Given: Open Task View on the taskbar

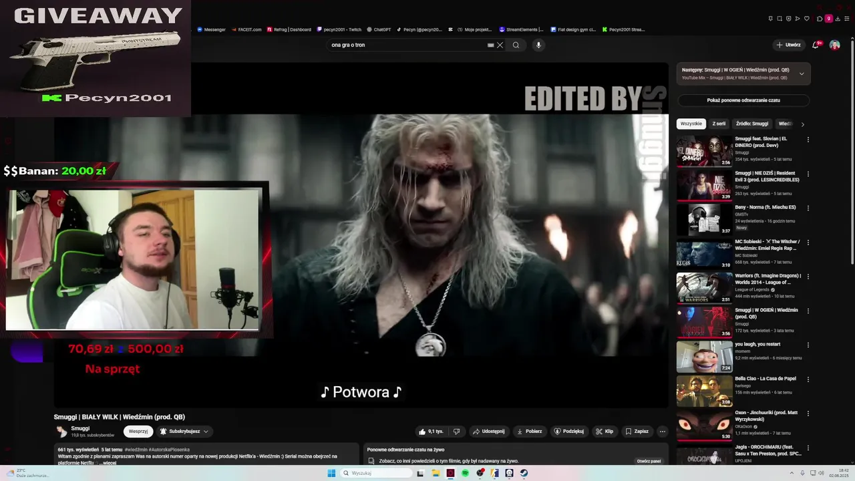Looking at the screenshot, I should coord(420,473).
